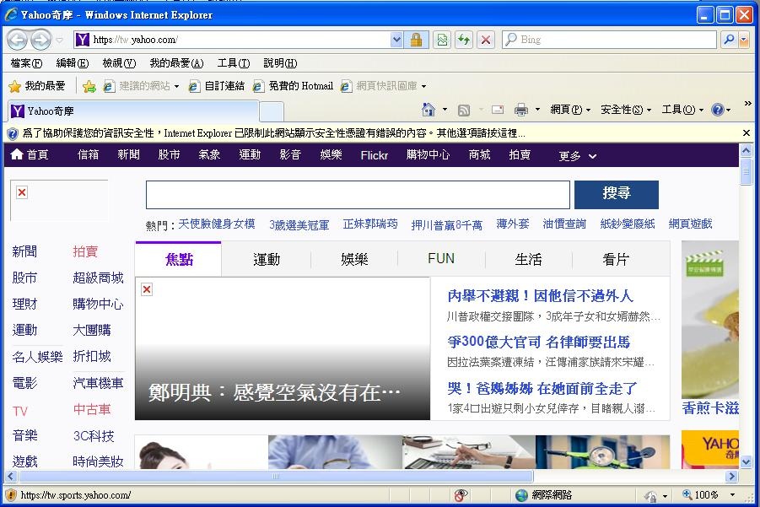Click the 鄭明典 featured story image

(282, 348)
